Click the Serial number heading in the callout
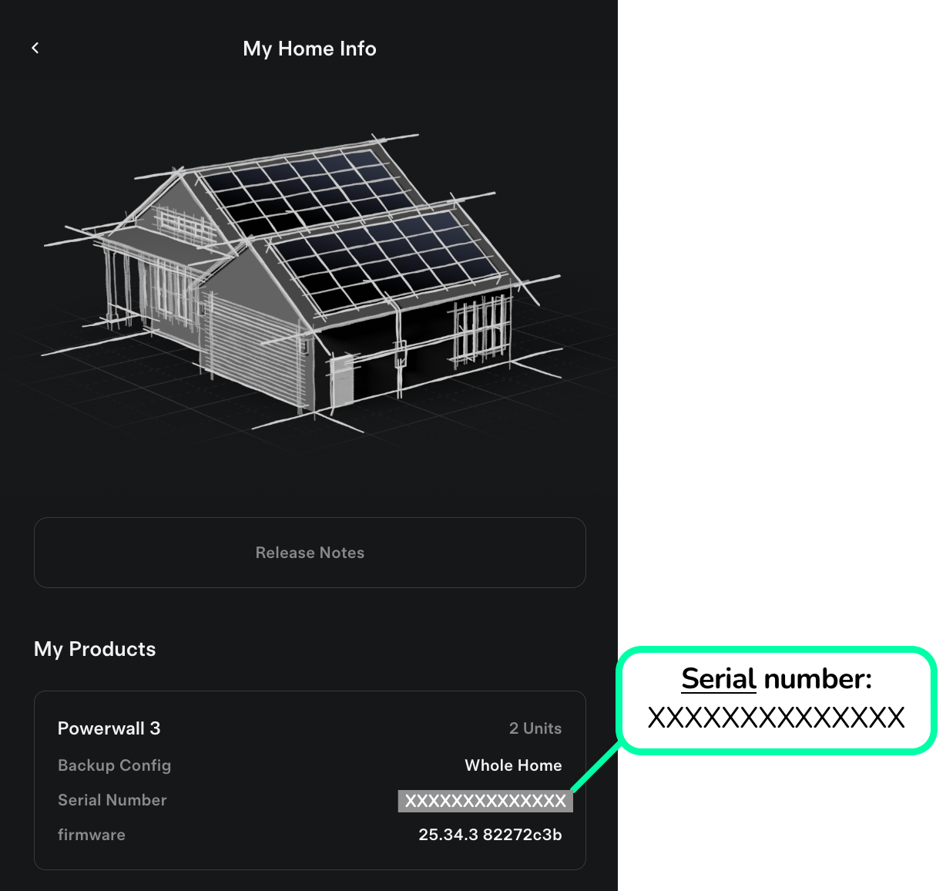 (777, 679)
